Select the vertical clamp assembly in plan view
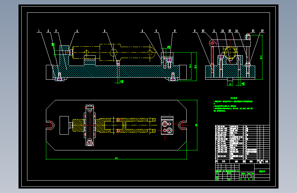The image size is (297, 193). tap(90, 125)
